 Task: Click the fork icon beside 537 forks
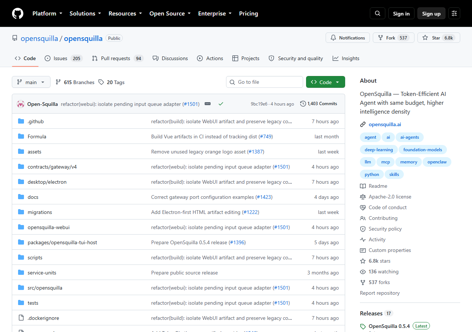pos(363,282)
